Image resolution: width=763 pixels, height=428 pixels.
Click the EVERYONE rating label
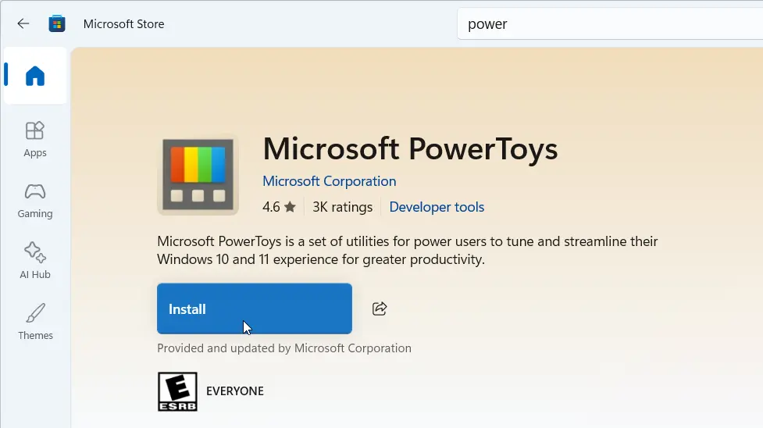[x=235, y=391]
